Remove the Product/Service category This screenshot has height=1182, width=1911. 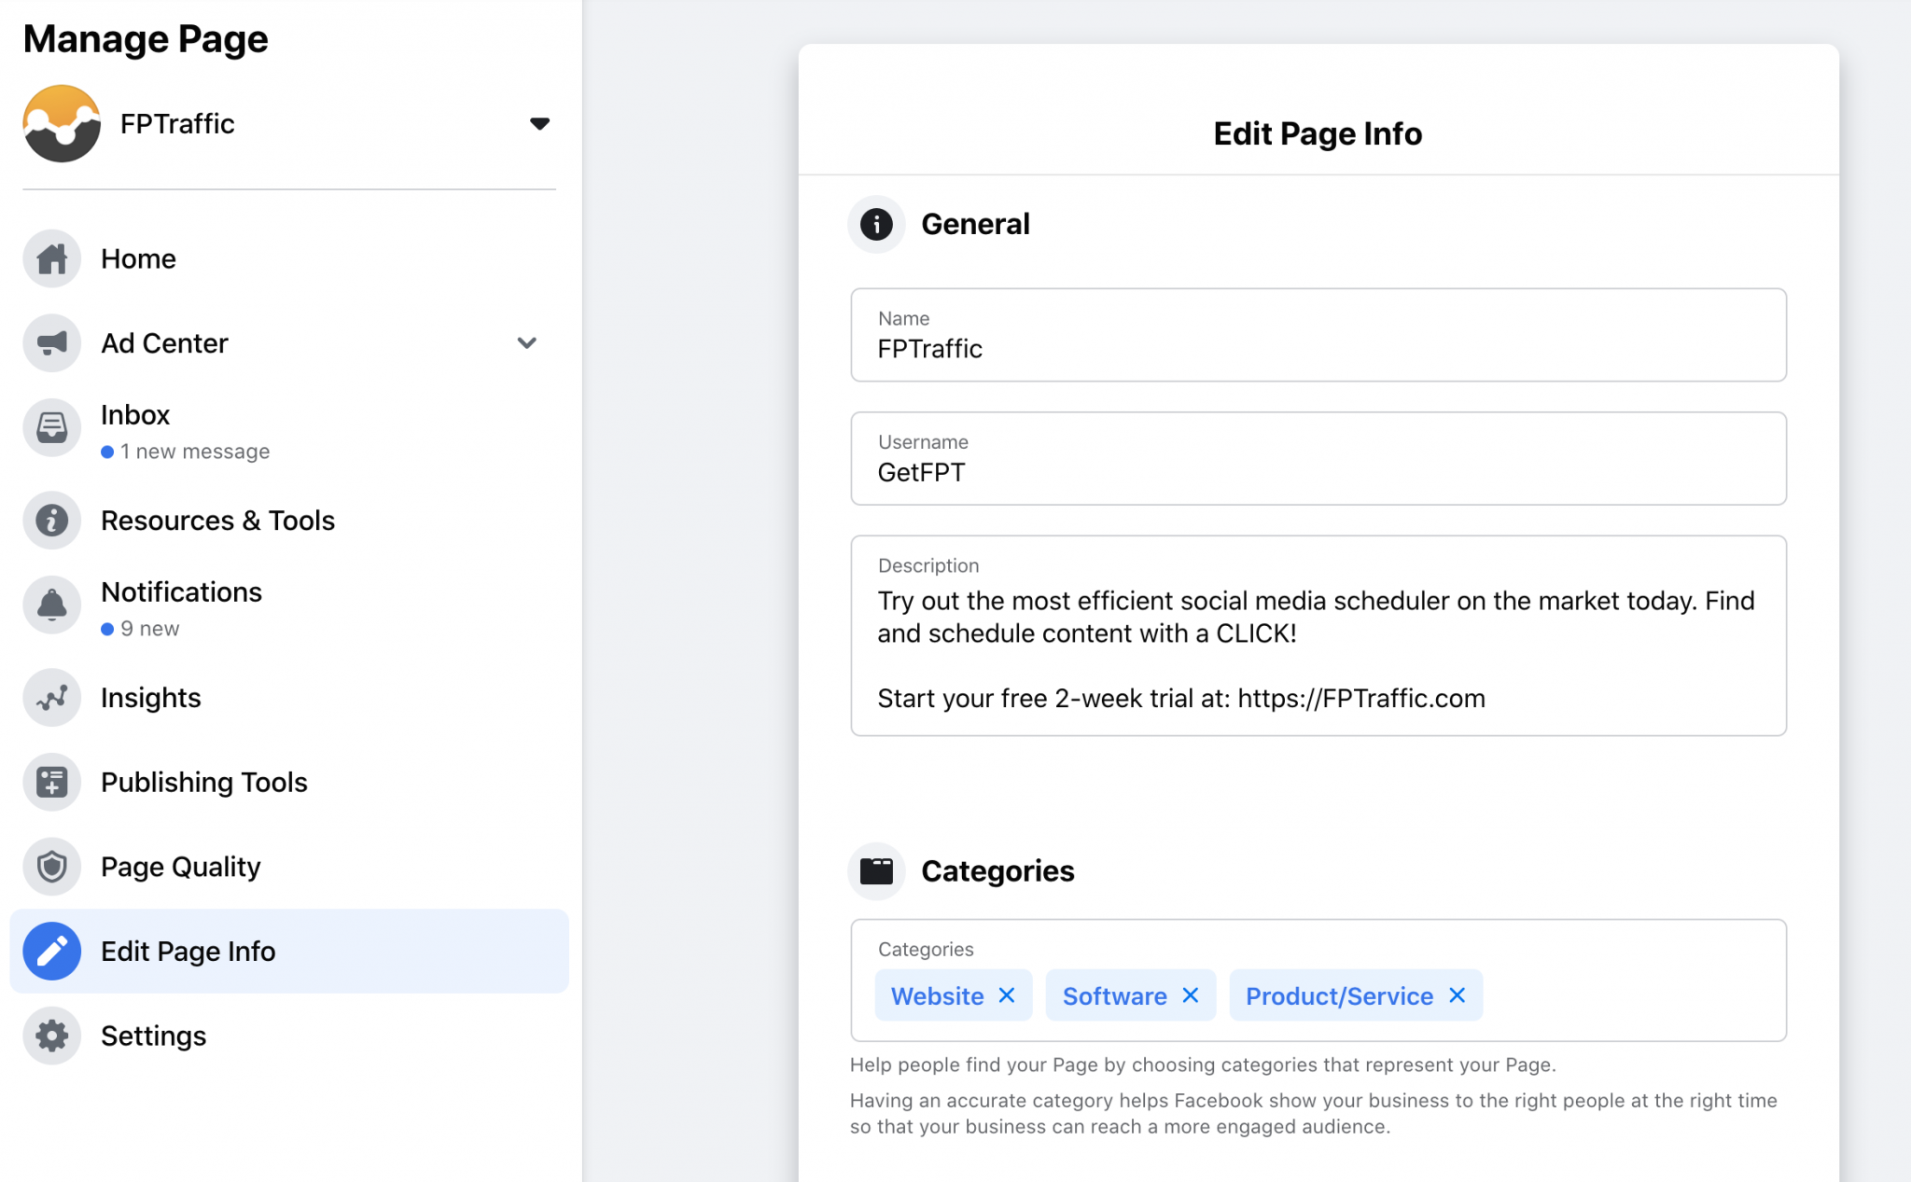click(1456, 995)
